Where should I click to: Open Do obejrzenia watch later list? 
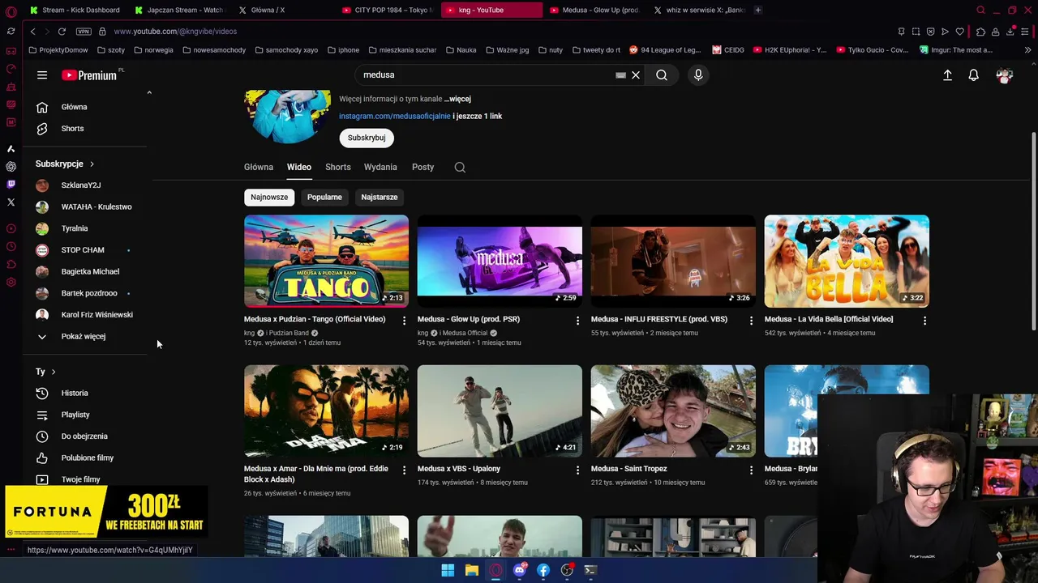click(x=86, y=436)
